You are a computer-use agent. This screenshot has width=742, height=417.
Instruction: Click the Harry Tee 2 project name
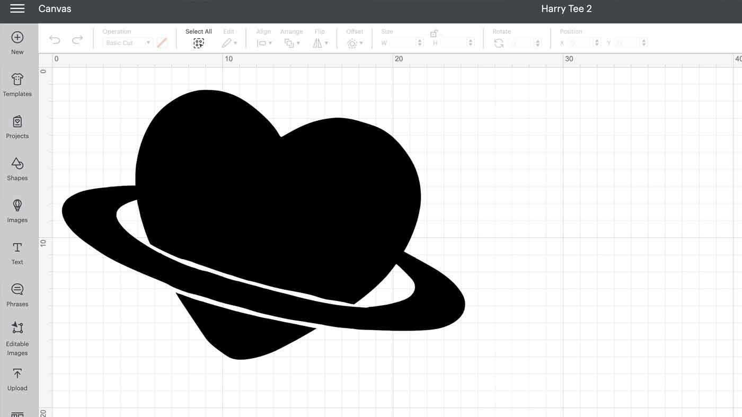tap(566, 8)
